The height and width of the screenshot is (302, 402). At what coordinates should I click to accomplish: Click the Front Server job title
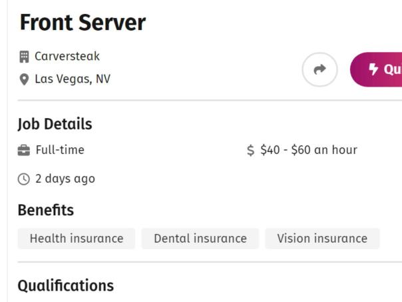[x=83, y=23]
